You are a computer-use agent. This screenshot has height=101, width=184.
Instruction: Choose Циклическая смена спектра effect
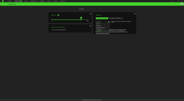coord(103,34)
